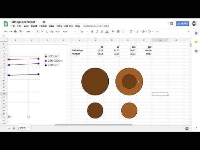Open the Tasks side panel icon

pos(196,51)
